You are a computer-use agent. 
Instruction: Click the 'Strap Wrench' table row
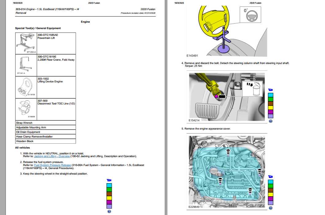[x=46, y=123]
